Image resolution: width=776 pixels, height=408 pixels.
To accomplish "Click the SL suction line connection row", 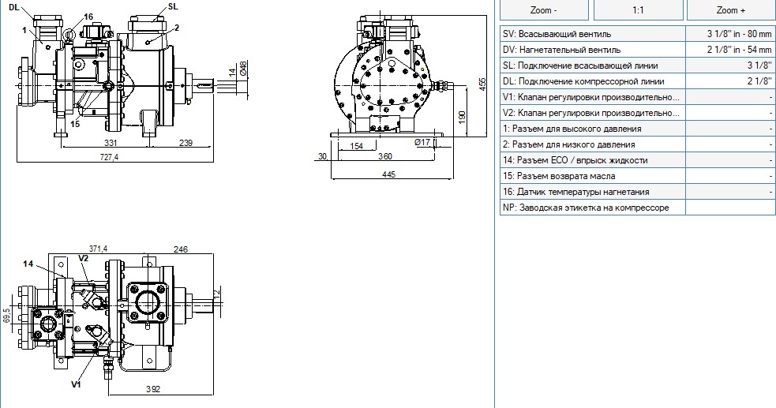I will click(x=637, y=66).
